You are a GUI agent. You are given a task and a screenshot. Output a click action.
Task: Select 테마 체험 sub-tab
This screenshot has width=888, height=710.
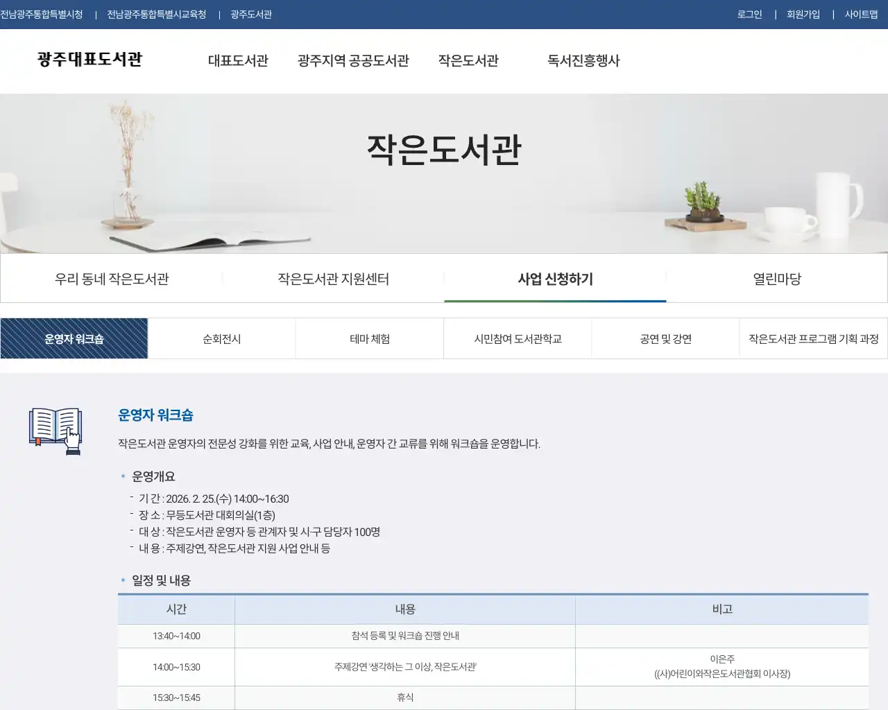(370, 338)
